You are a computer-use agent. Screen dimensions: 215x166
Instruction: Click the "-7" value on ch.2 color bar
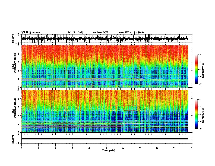[x=200, y=129]
